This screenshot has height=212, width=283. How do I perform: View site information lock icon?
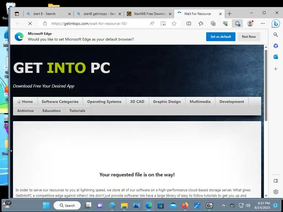(x=45, y=23)
